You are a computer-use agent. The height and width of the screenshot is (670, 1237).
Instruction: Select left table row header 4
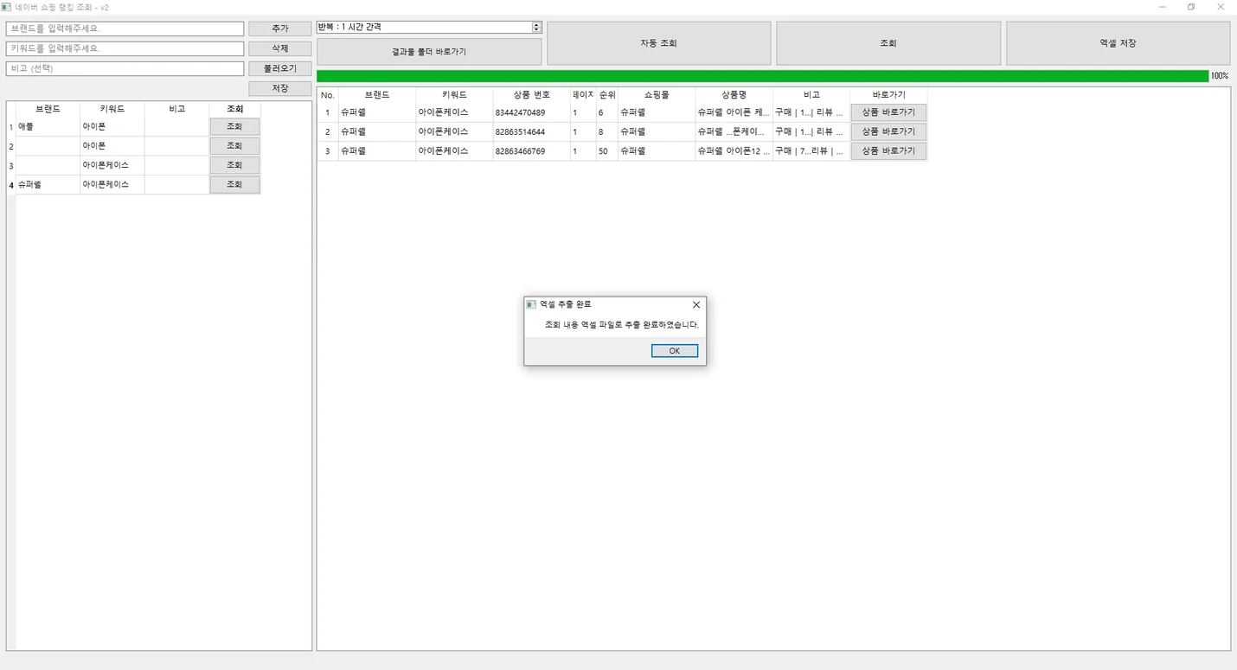click(11, 185)
